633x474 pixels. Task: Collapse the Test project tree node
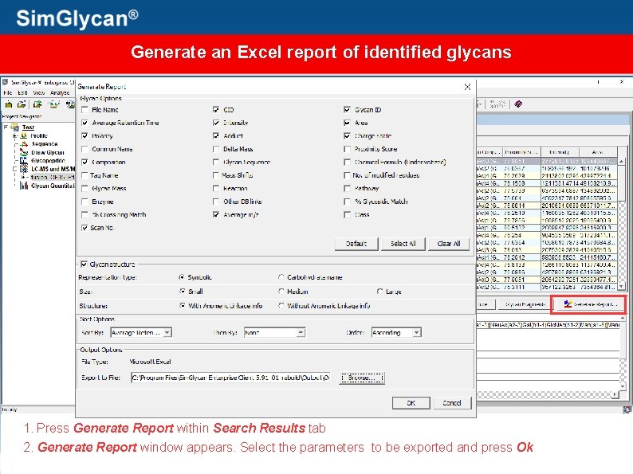(x=6, y=127)
